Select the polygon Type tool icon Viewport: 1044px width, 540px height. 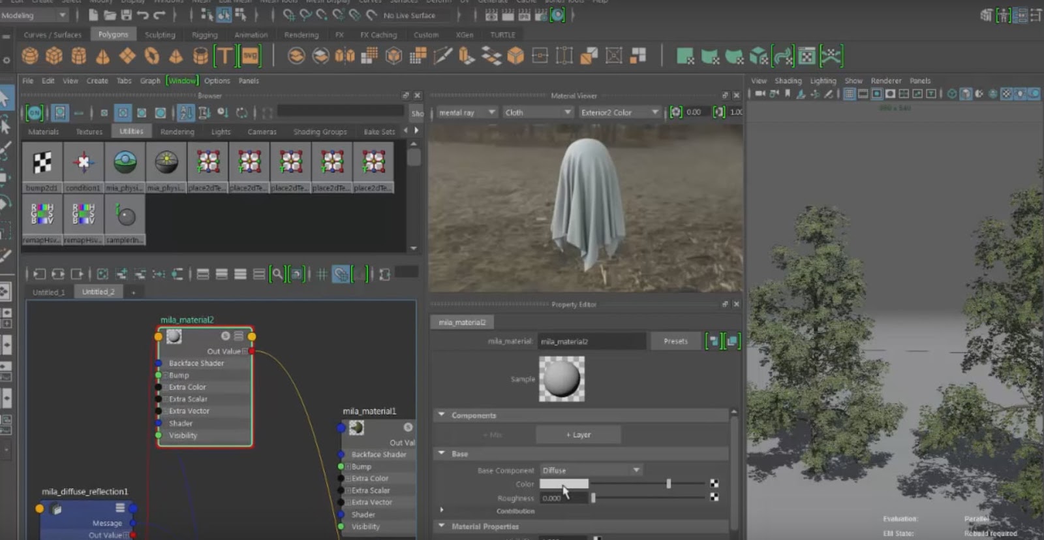tap(224, 56)
